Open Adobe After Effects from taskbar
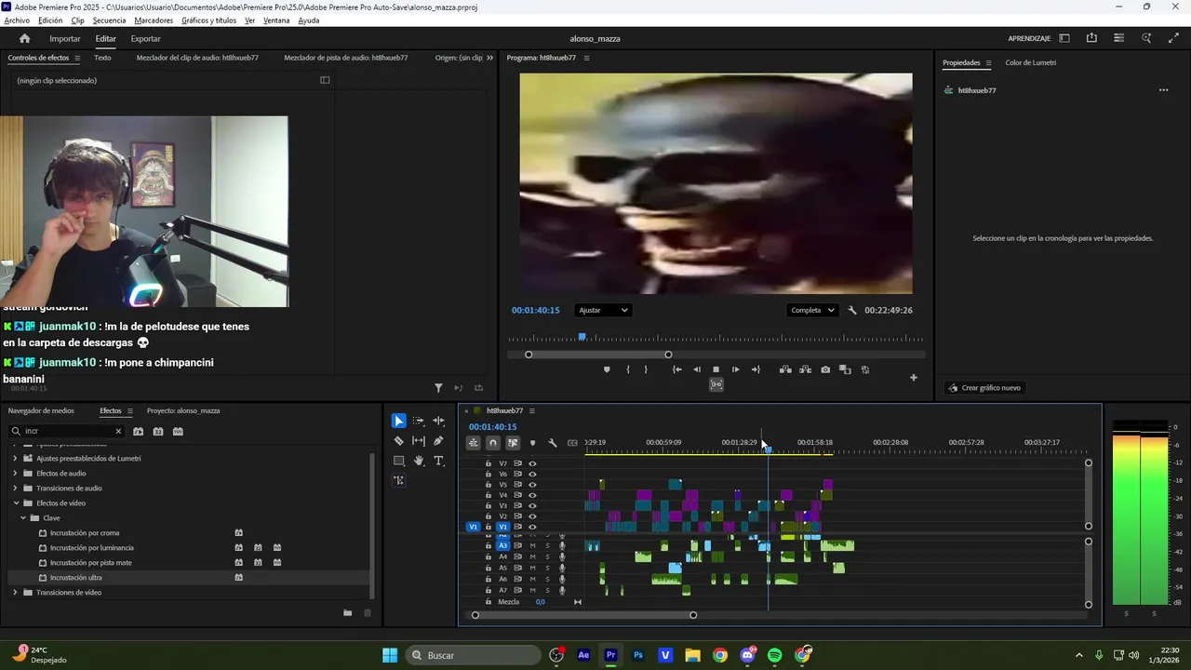1191x670 pixels. tap(583, 655)
